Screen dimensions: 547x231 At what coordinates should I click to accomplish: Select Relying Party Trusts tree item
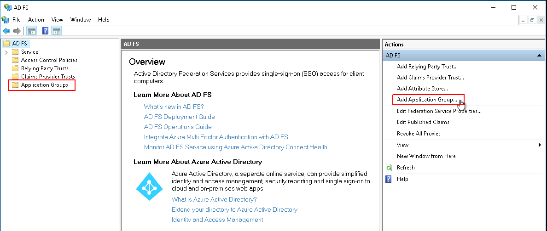click(45, 68)
